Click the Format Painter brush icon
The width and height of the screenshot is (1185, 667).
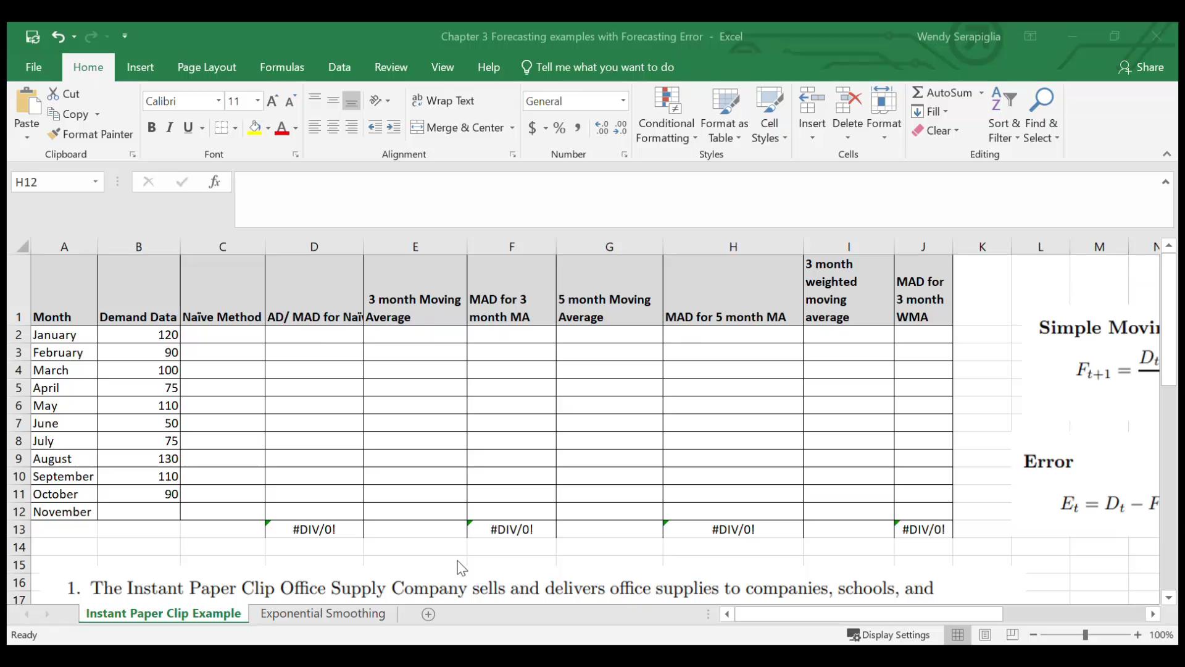click(54, 134)
